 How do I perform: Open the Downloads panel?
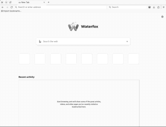154,7
